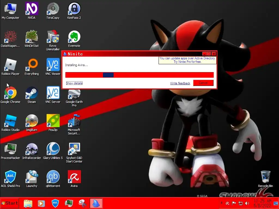Screen dimensions: 279x209
Task: Launch Evernote from desktop
Action: click(x=74, y=39)
